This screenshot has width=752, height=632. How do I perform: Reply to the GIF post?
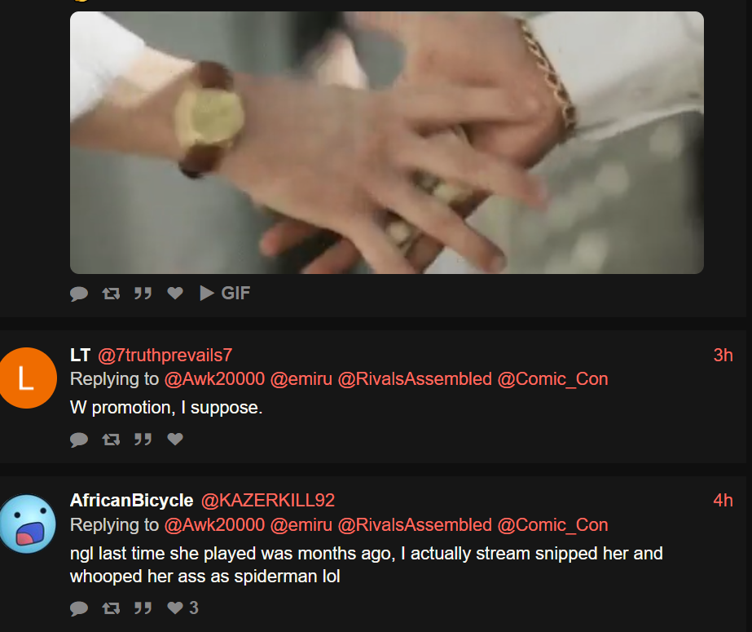pos(79,294)
